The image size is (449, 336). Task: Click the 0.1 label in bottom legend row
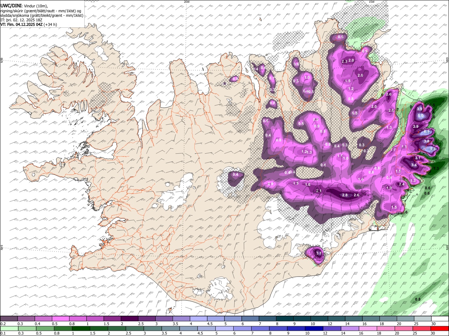point(3,334)
